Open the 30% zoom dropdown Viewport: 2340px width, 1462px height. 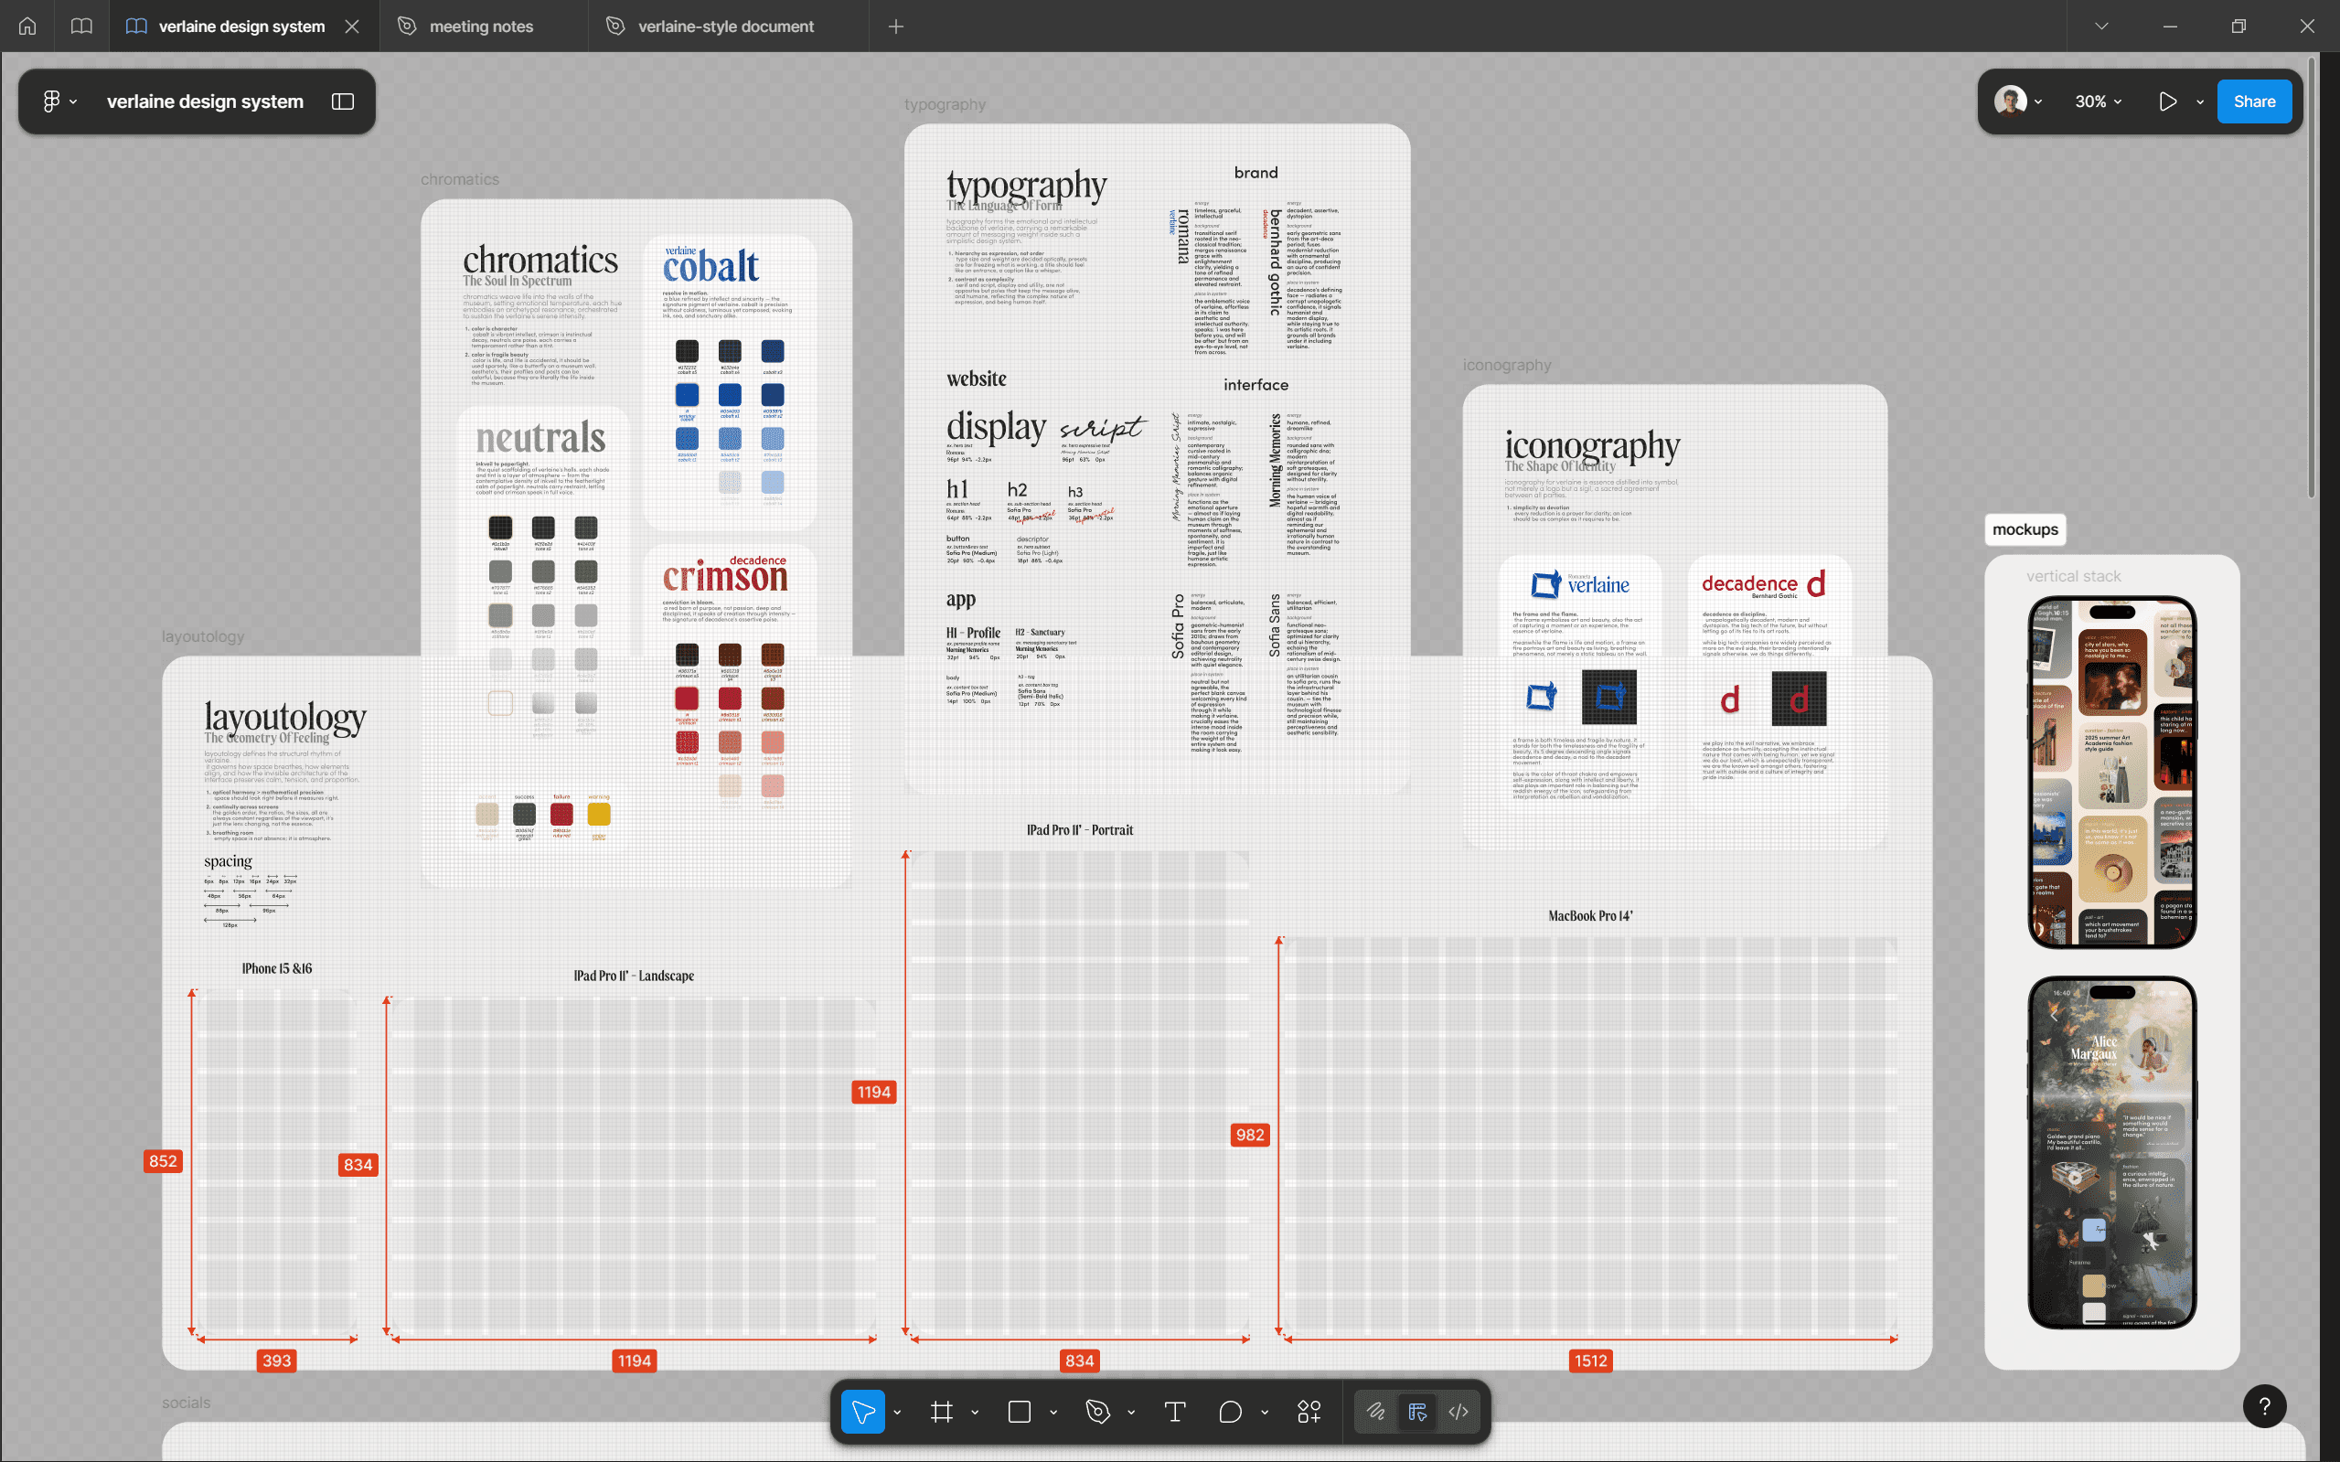click(2098, 101)
